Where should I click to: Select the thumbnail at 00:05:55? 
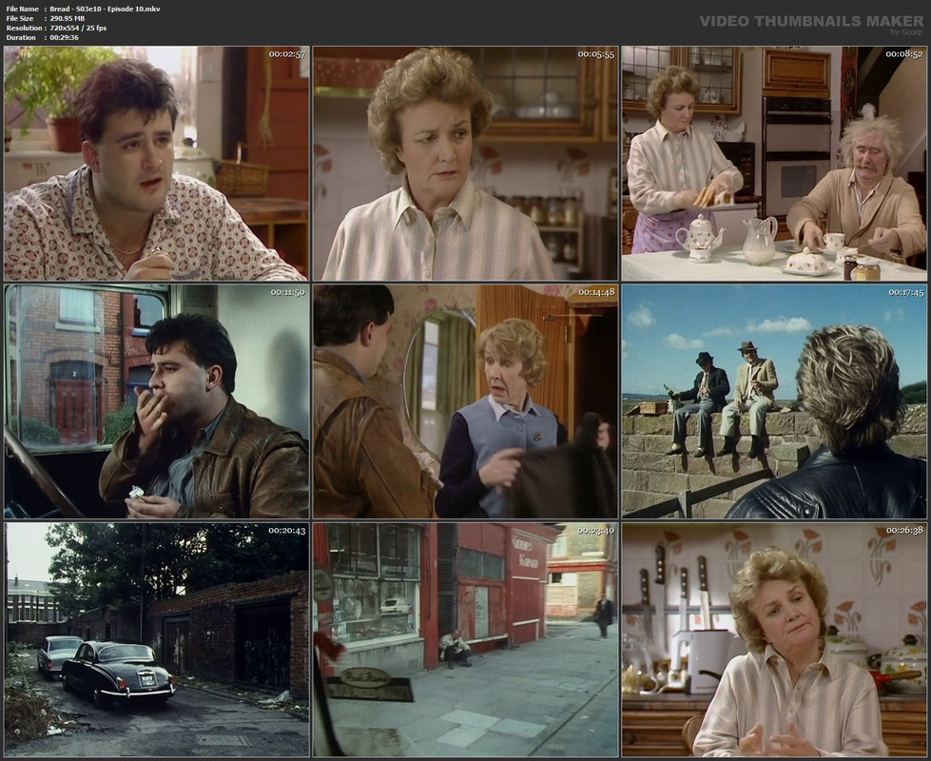point(466,164)
